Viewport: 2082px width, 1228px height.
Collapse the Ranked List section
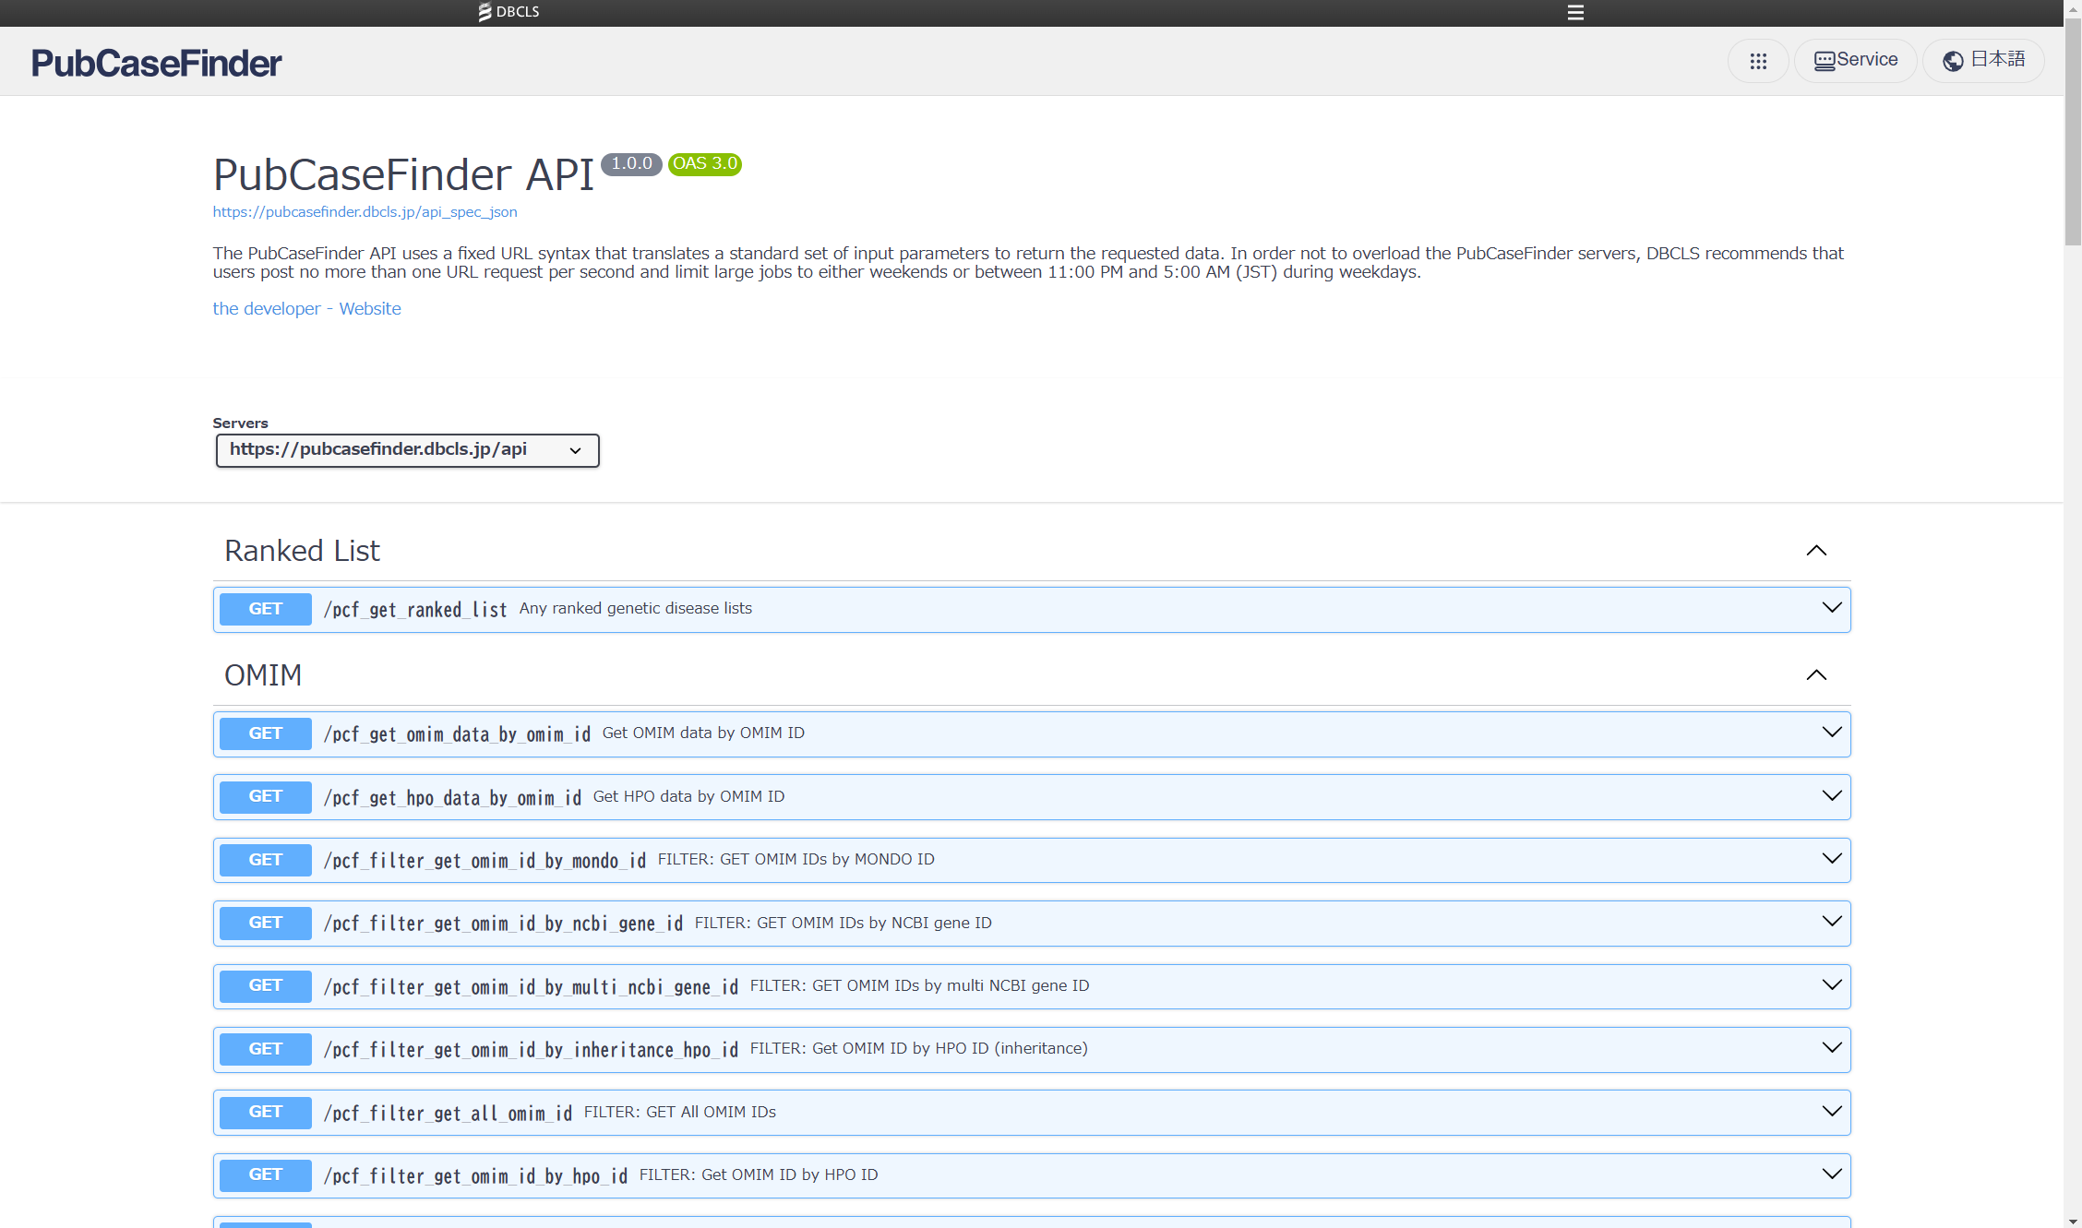(1816, 551)
